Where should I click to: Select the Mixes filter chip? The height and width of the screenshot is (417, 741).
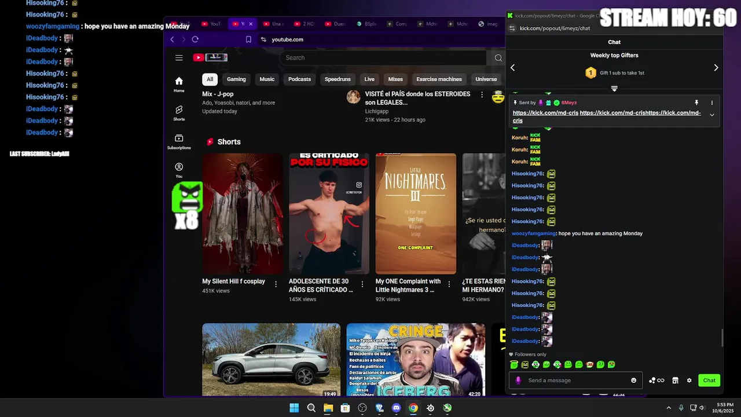(x=395, y=79)
